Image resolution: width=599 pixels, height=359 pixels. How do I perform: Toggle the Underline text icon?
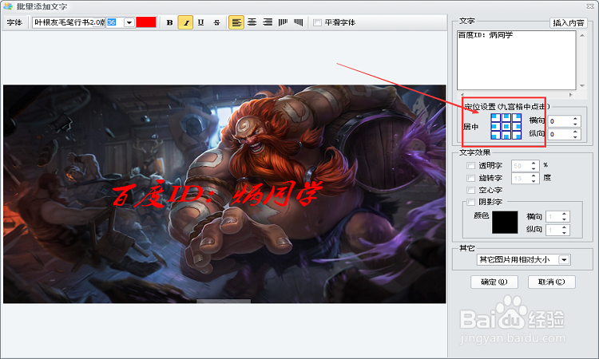click(201, 22)
